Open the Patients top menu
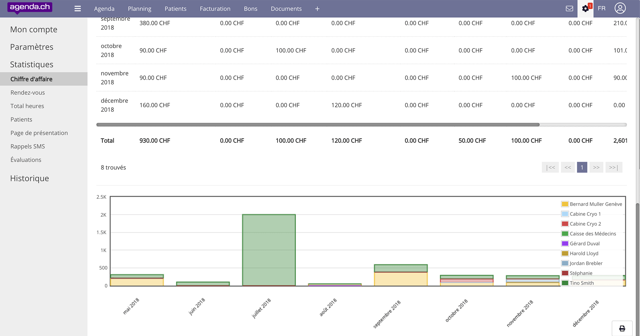This screenshot has width=640, height=336. [x=175, y=9]
